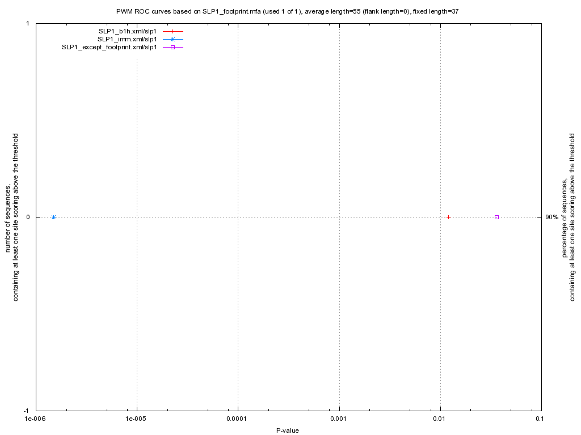Click the 1e-005 x-axis tick label
581x435 pixels.
click(136, 419)
